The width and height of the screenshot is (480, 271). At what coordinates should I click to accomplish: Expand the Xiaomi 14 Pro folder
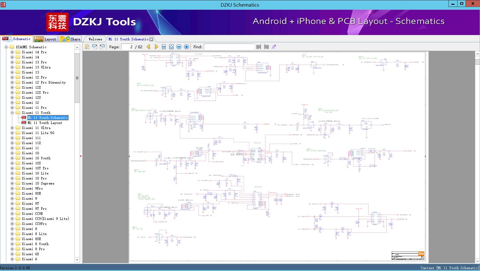12,52
